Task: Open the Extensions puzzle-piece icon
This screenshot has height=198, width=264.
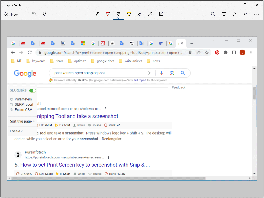Action: [226, 53]
